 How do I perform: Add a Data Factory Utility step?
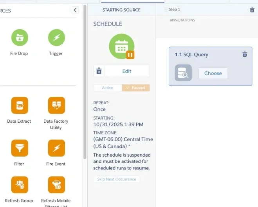56,105
